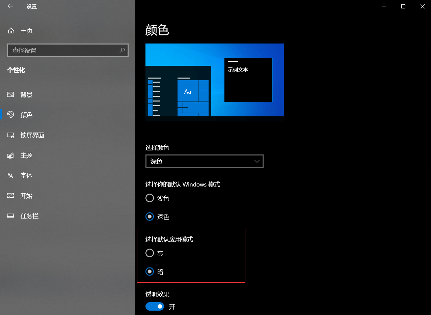Open the 任务栏 settings page

pos(29,216)
